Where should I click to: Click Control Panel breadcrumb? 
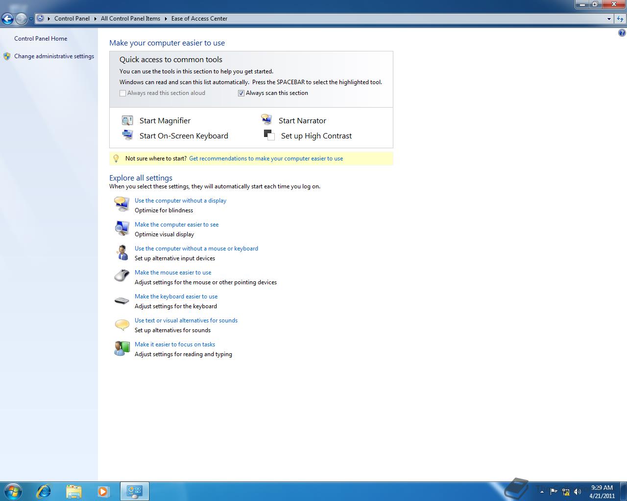click(72, 19)
